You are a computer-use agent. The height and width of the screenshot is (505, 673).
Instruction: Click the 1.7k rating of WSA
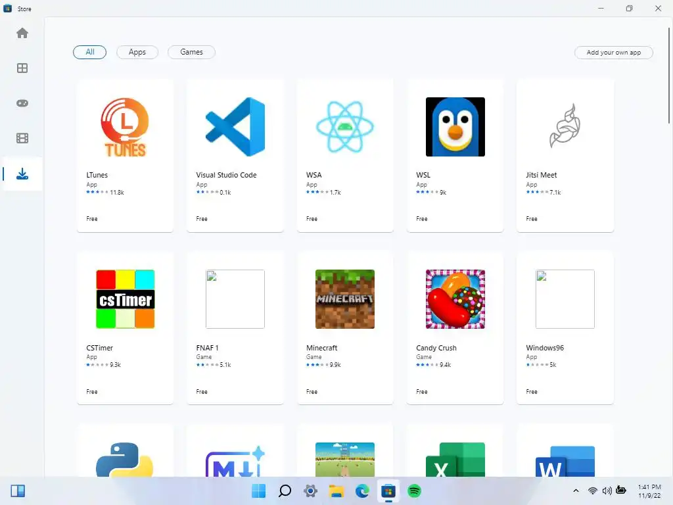tap(335, 193)
